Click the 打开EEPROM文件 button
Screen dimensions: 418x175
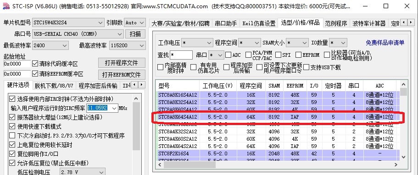[x=122, y=75]
